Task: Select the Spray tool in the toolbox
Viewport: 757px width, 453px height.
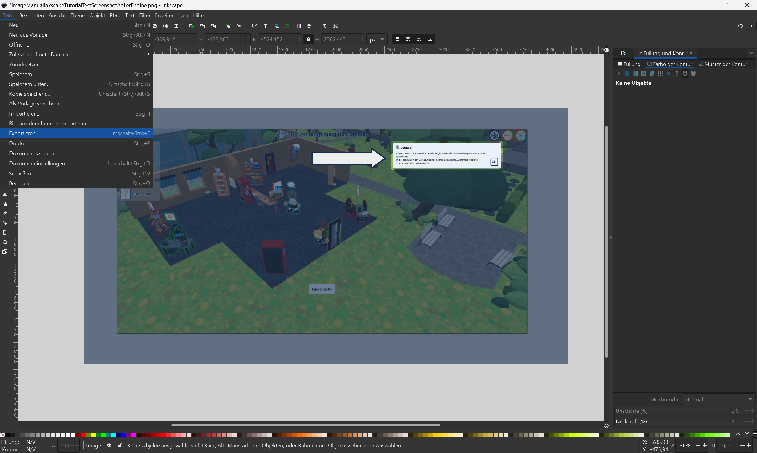Action: pos(4,204)
